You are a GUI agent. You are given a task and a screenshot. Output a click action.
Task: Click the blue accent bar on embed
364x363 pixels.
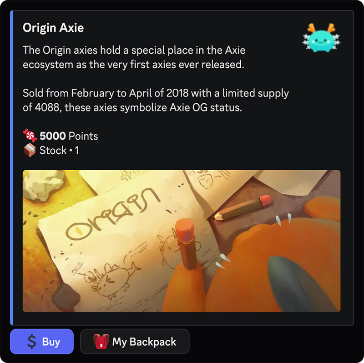click(x=12, y=167)
